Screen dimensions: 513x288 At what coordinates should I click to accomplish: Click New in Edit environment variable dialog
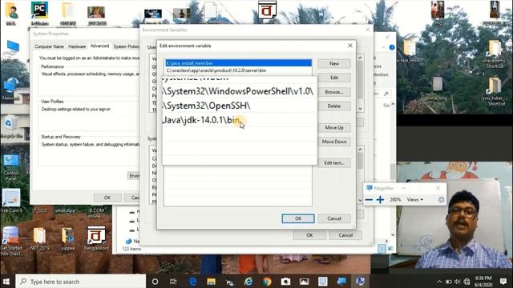(x=334, y=63)
